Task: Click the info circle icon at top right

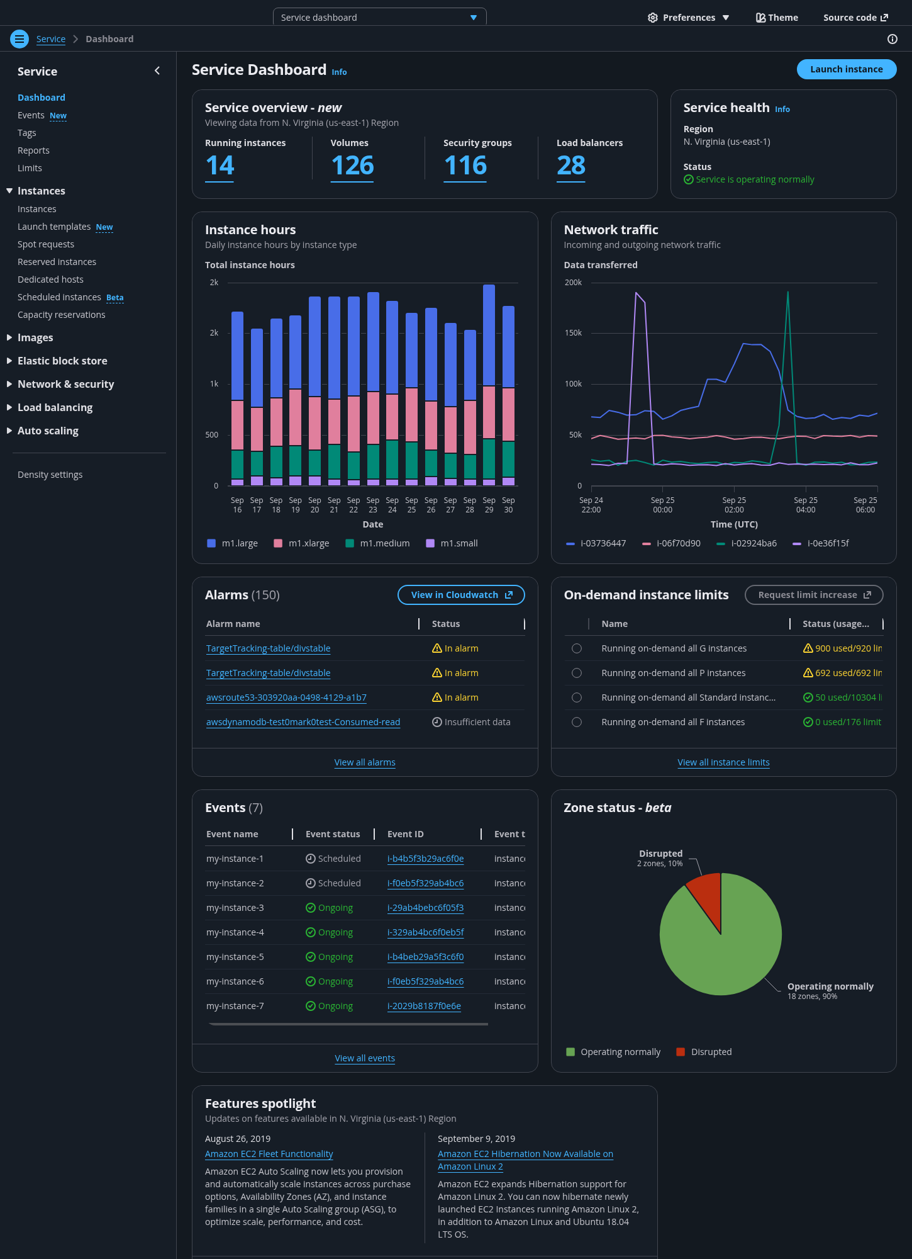Action: pos(892,39)
